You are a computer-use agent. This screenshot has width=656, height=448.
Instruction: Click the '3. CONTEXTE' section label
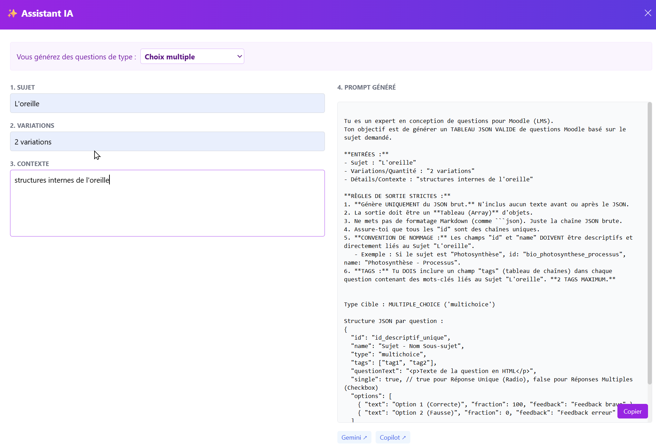click(x=30, y=164)
